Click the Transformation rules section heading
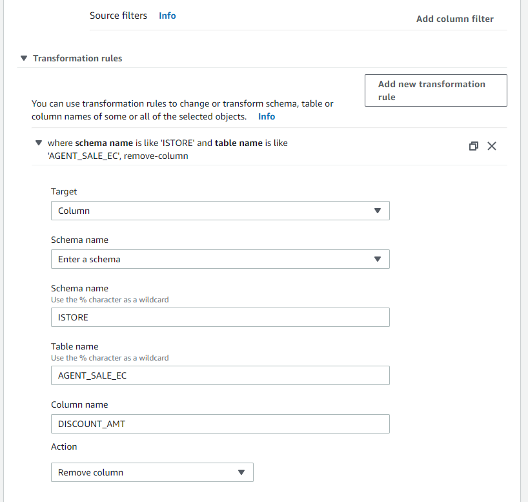 [x=77, y=58]
